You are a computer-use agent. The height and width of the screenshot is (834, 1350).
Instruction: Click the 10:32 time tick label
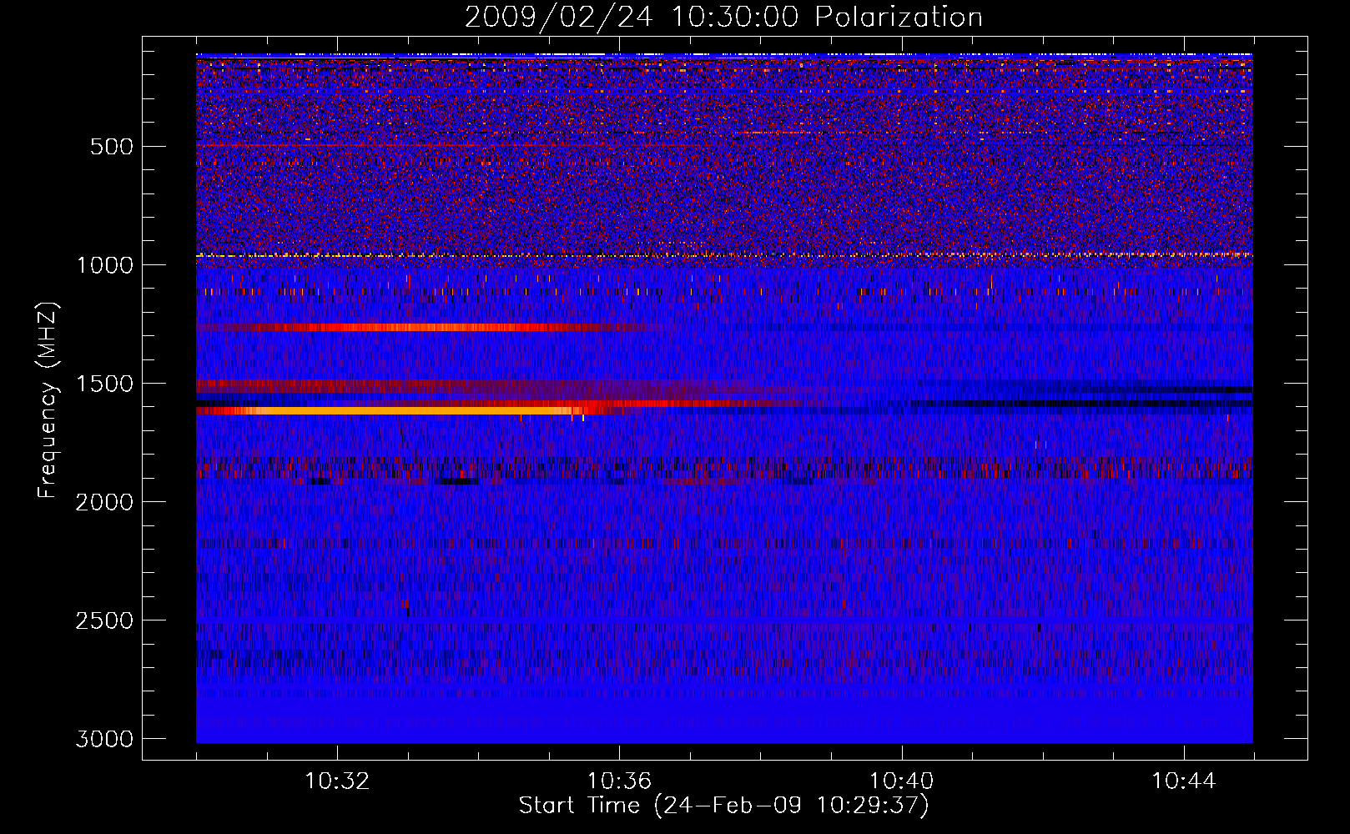337,781
